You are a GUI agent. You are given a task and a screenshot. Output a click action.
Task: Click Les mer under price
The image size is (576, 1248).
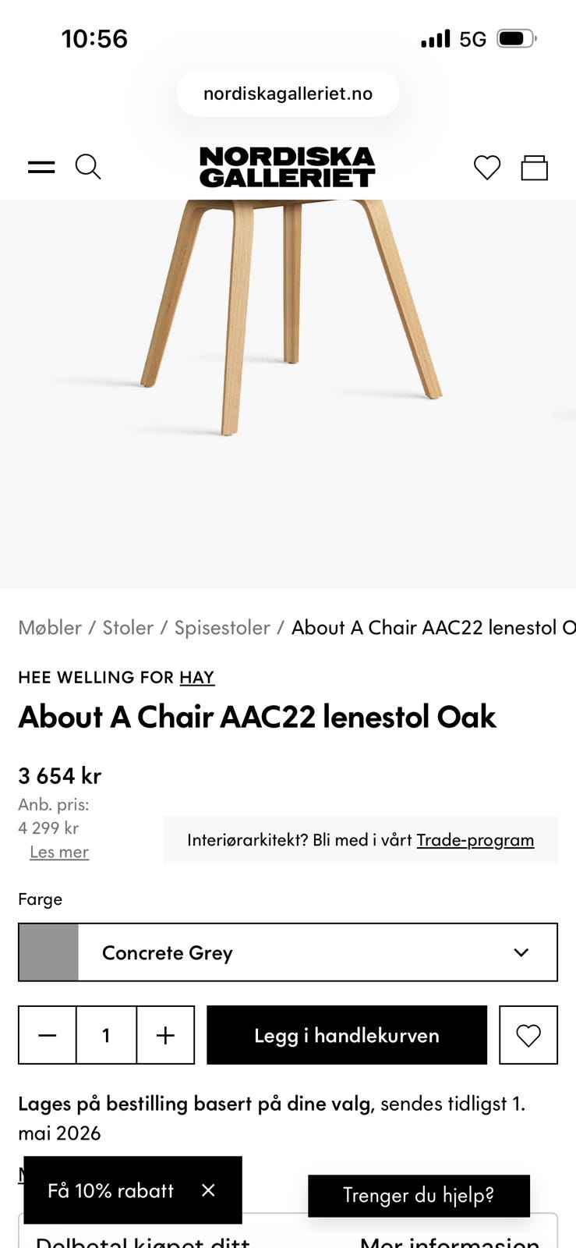coord(59,852)
